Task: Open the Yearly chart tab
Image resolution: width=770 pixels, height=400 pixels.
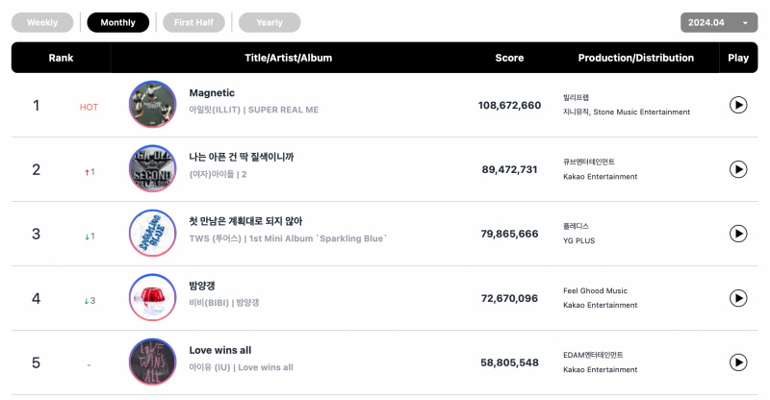Action: pyautogui.click(x=269, y=22)
